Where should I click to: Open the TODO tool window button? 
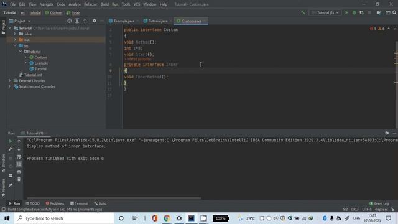pyautogui.click(x=33, y=203)
